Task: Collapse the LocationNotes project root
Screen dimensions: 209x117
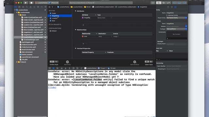Action: pos(15,10)
